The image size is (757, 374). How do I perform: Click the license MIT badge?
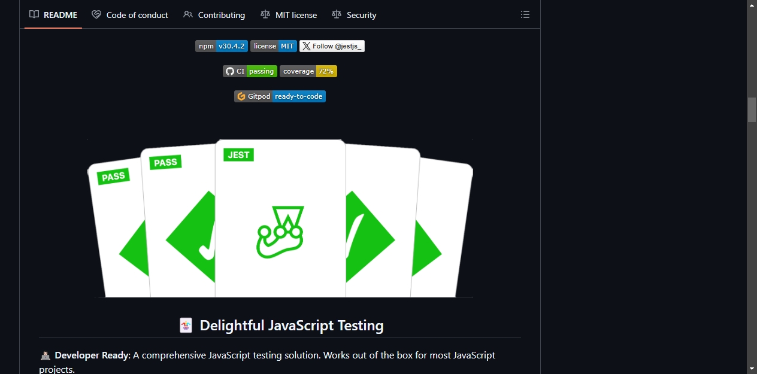pos(274,46)
